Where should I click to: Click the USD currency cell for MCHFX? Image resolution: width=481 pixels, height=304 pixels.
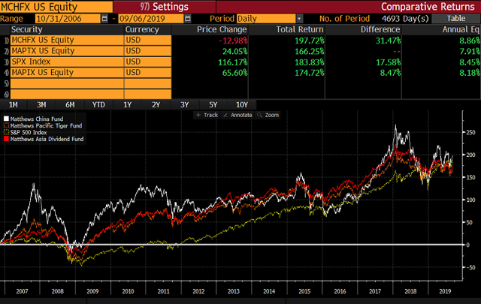147,40
